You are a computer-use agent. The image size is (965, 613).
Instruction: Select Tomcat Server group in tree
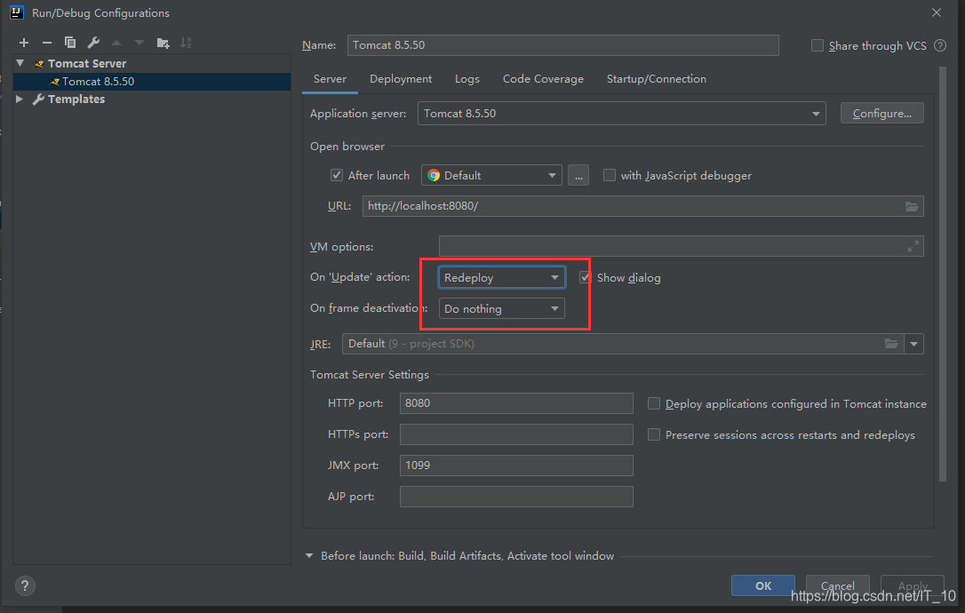87,63
